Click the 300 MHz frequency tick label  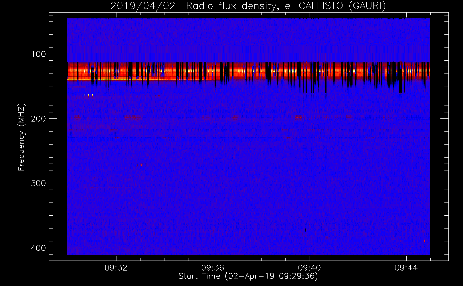[38, 183]
